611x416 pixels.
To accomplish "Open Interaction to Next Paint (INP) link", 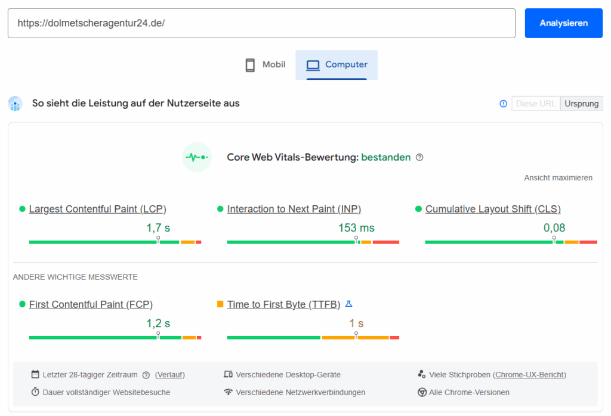I will pos(294,209).
